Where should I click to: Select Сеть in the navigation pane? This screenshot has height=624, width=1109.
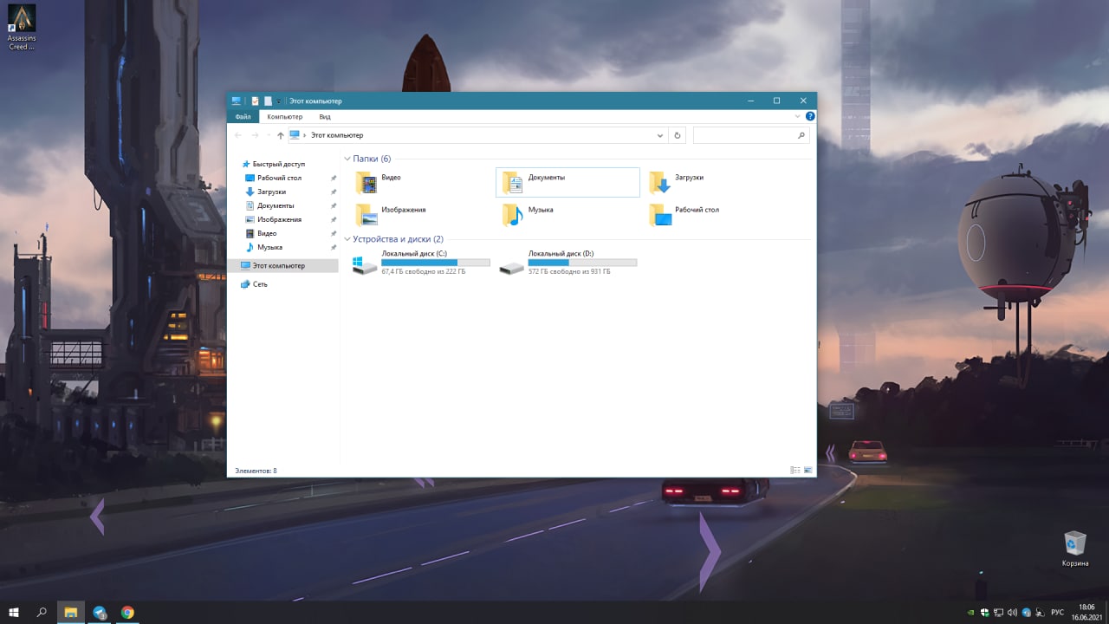[260, 284]
